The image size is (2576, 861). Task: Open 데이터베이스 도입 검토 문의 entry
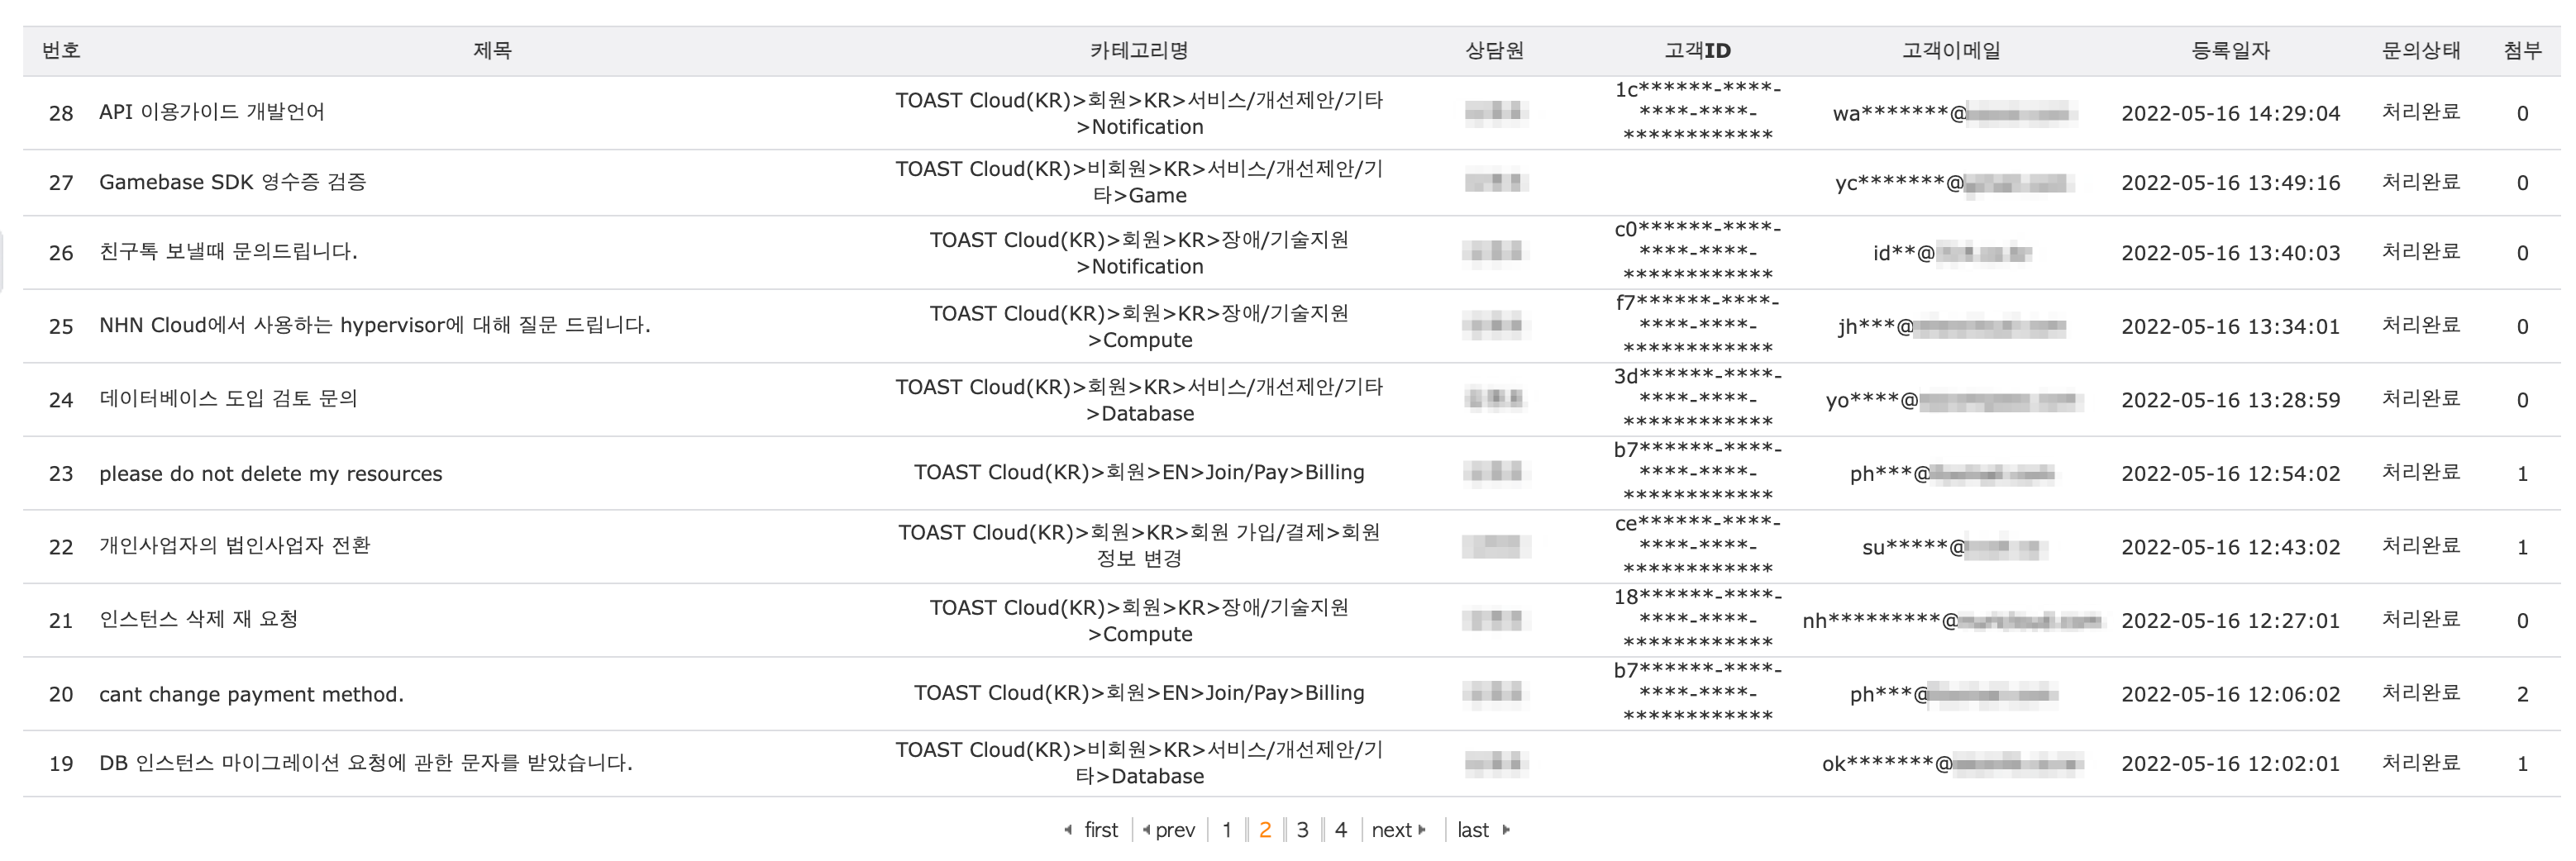click(x=228, y=398)
